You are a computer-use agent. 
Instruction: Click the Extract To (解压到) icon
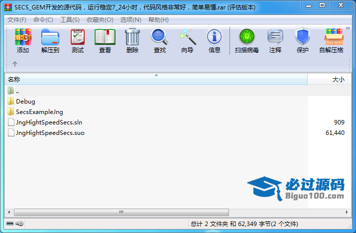pyautogui.click(x=50, y=37)
